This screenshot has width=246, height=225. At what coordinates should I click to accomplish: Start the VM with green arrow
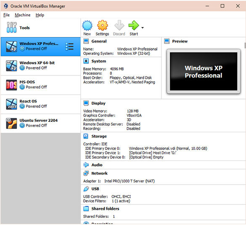click(133, 25)
